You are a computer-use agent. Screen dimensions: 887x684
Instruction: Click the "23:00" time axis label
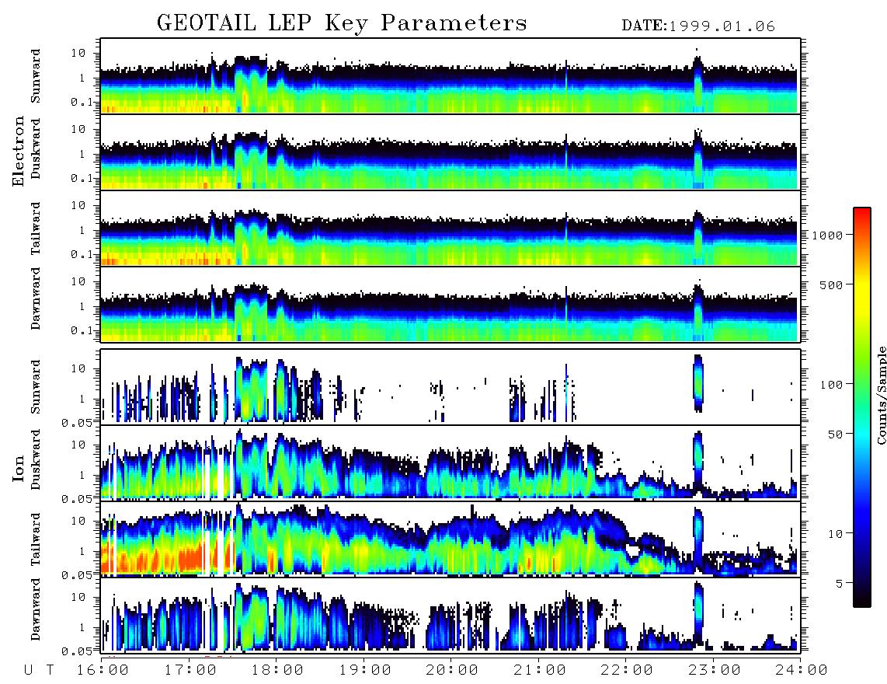[715, 670]
